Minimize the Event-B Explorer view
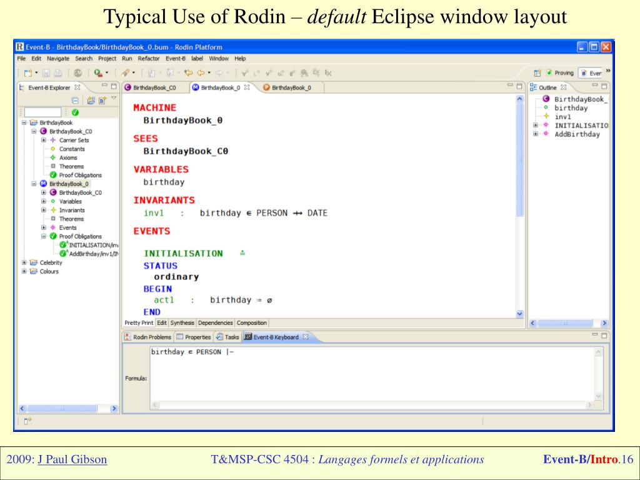640x480 pixels. 104,86
